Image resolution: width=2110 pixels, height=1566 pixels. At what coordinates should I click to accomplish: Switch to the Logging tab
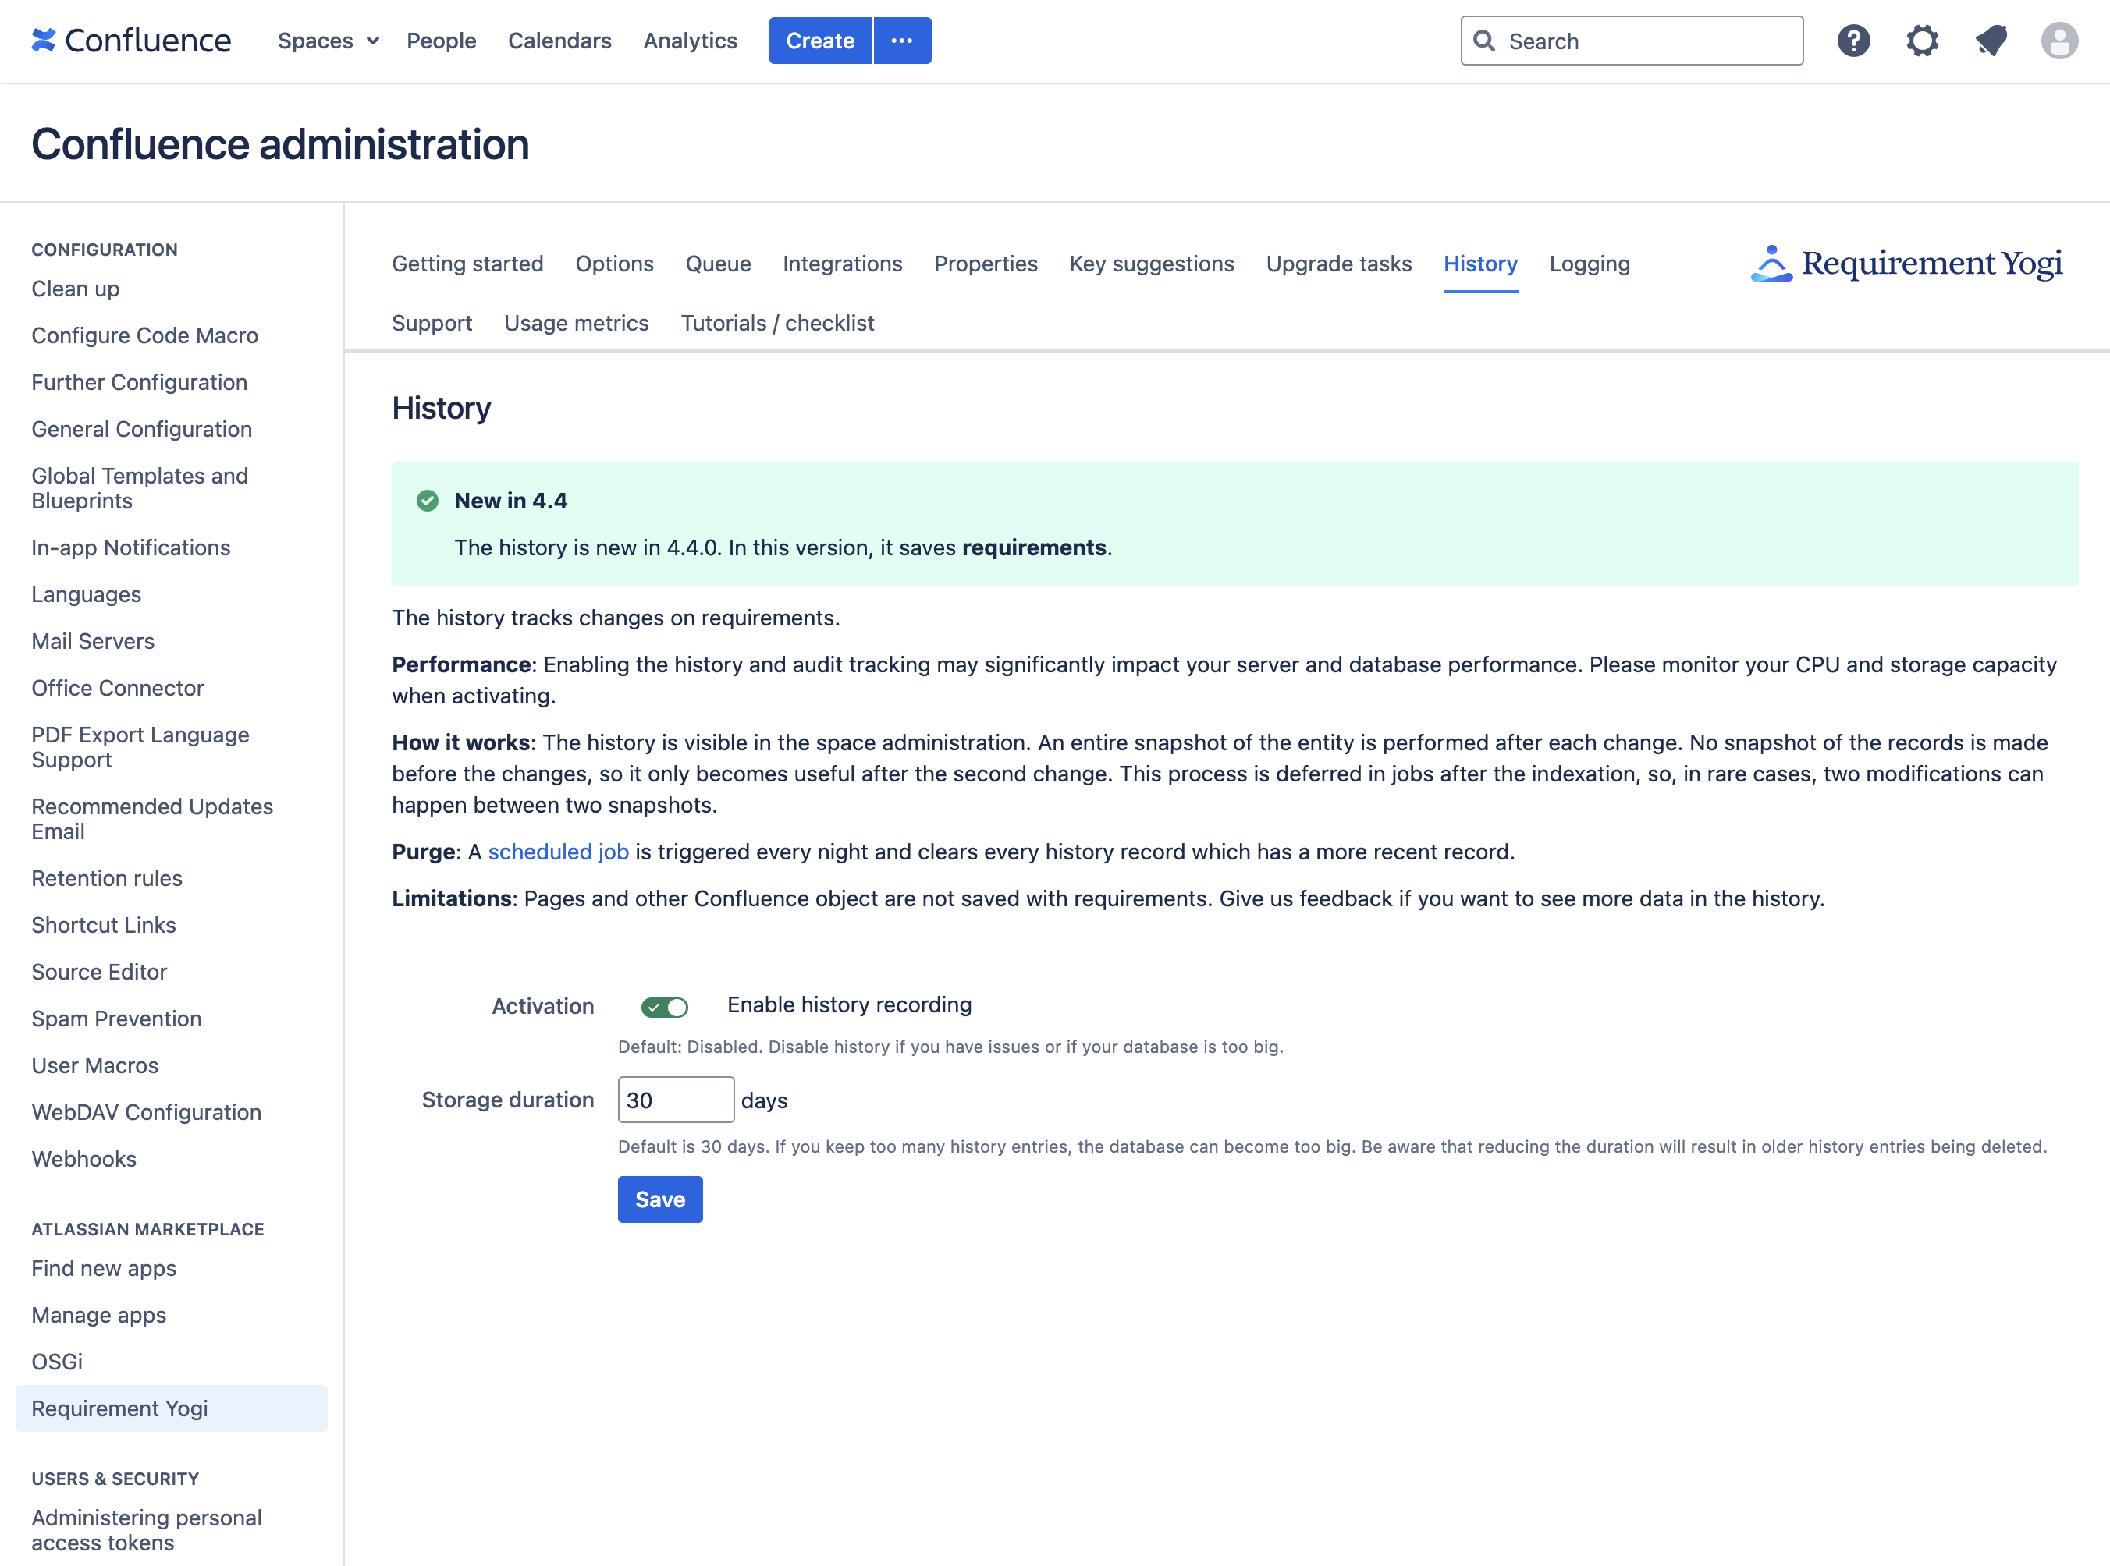tap(1590, 264)
